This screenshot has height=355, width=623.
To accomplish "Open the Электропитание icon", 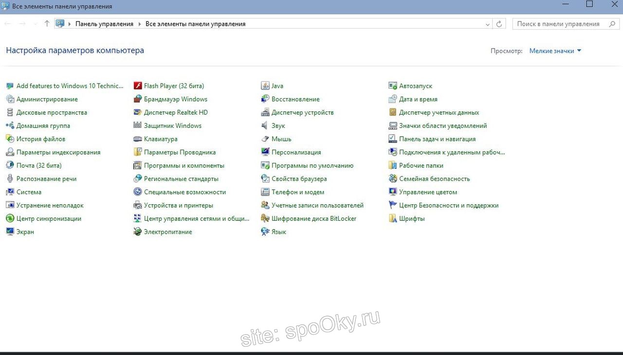I will coord(138,232).
